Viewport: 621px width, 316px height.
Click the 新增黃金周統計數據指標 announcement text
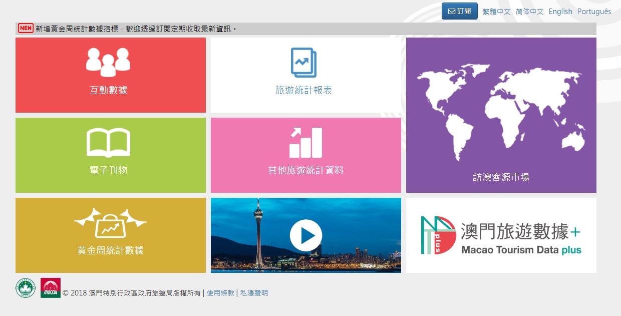[135, 29]
